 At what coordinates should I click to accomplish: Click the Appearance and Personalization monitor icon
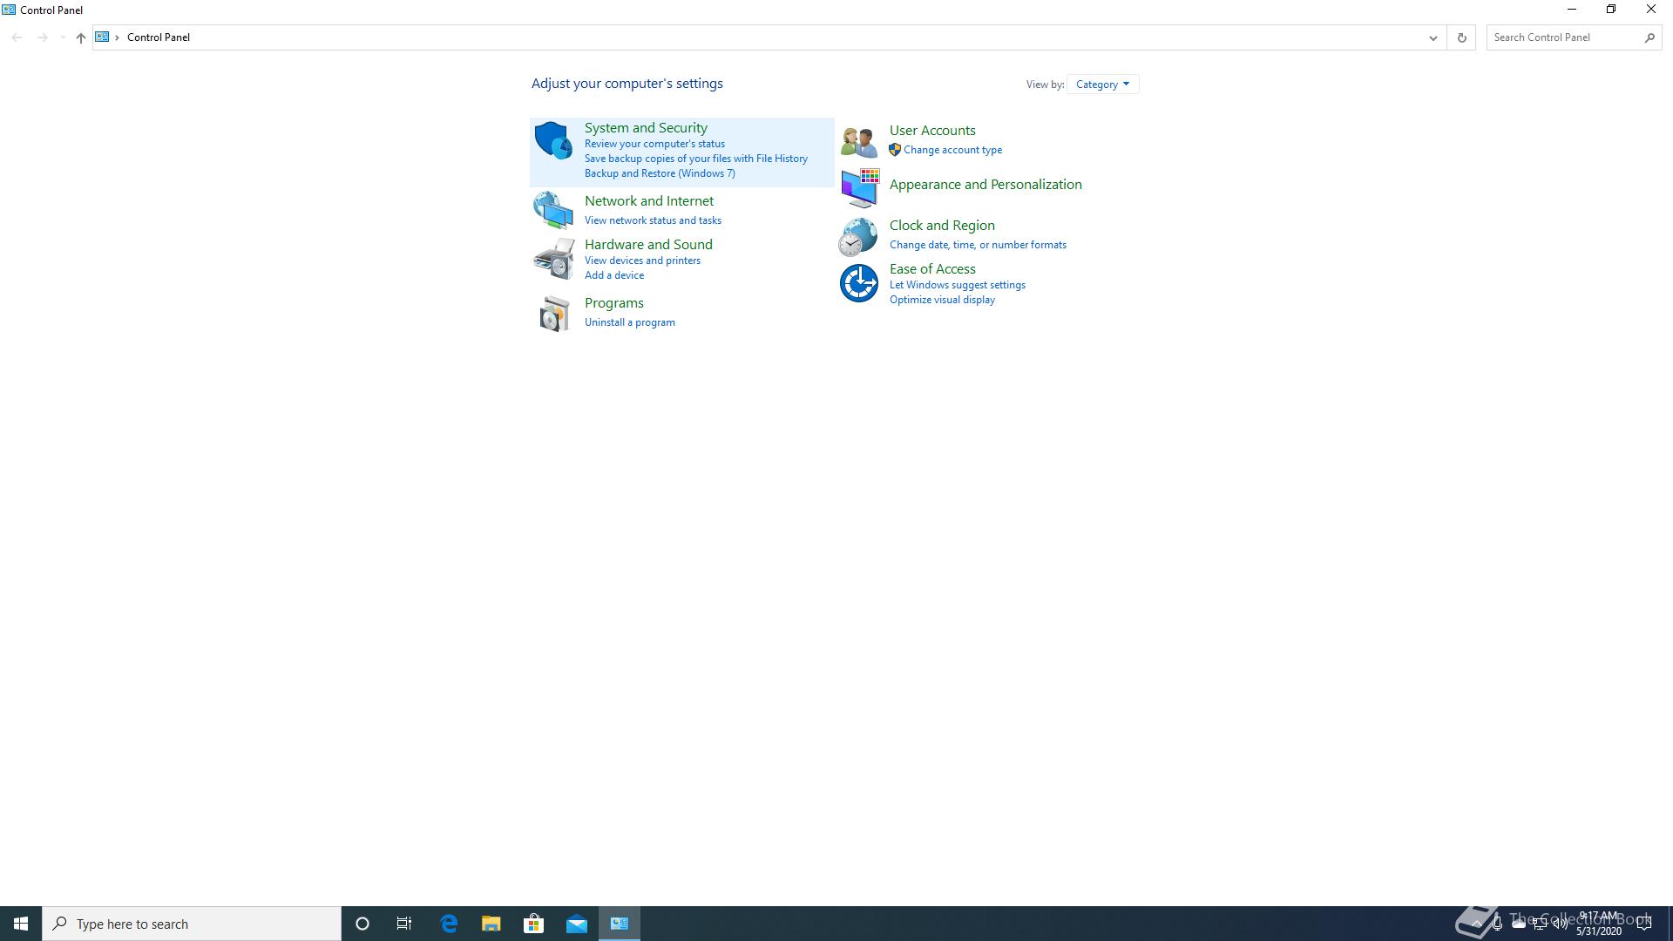pyautogui.click(x=859, y=187)
